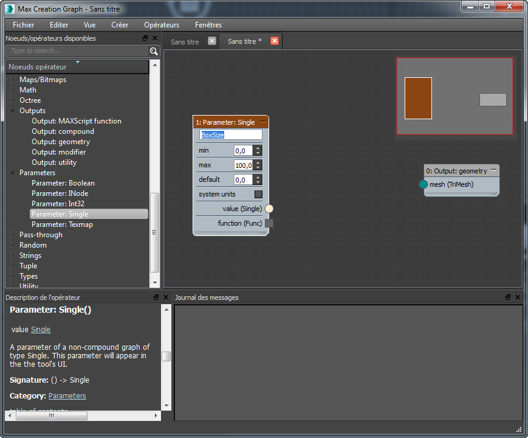
Task: Open the Créer menu
Action: 120,25
